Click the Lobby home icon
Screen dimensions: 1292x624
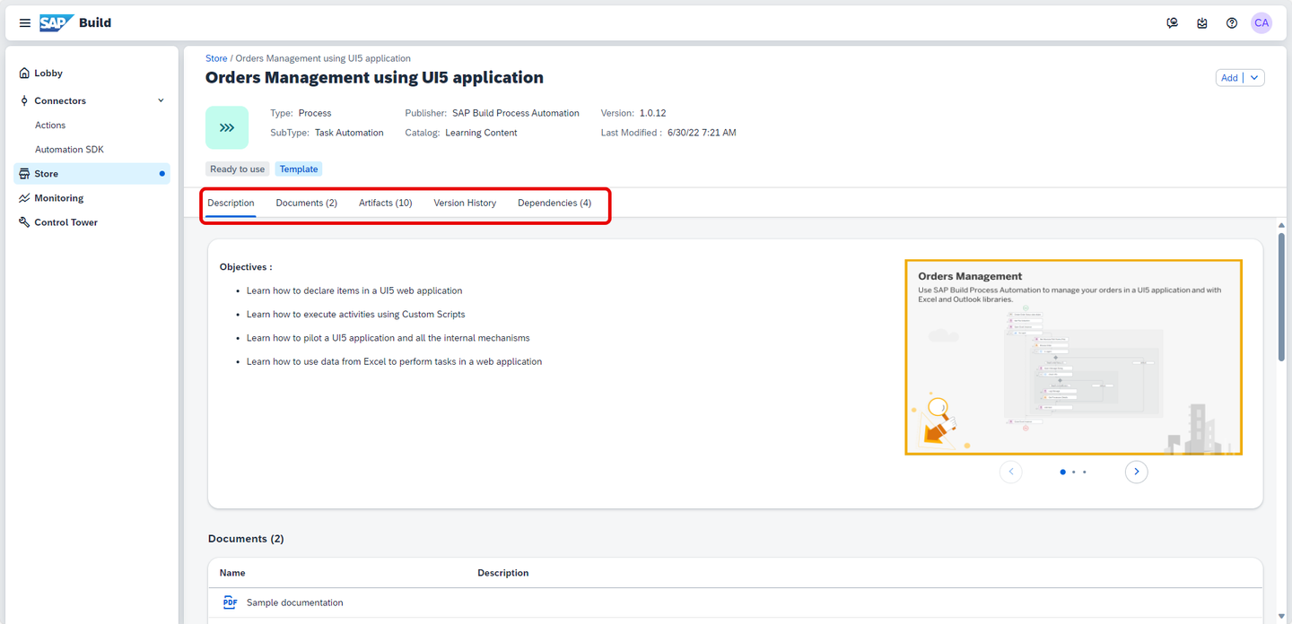[24, 74]
